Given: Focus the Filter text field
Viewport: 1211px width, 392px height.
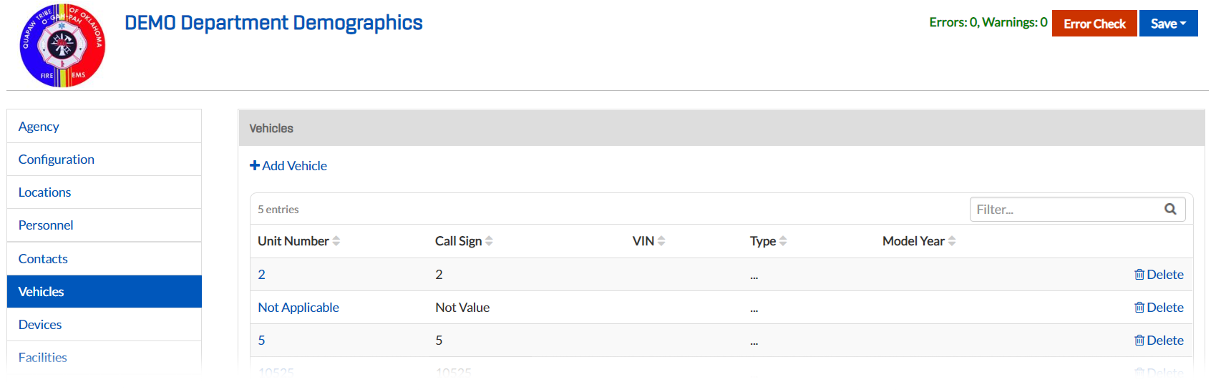Looking at the screenshot, I should coord(1066,210).
